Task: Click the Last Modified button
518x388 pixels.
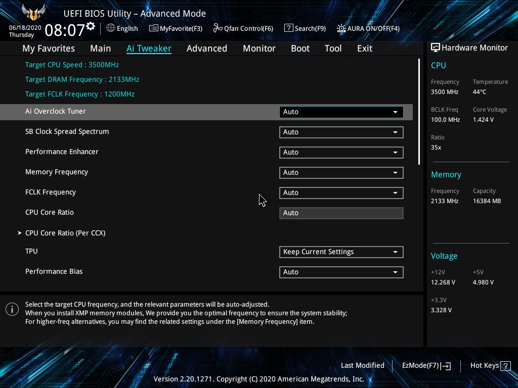Action: pos(363,365)
